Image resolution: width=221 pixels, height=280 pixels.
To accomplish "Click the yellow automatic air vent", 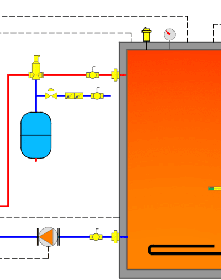I will [x=146, y=34].
